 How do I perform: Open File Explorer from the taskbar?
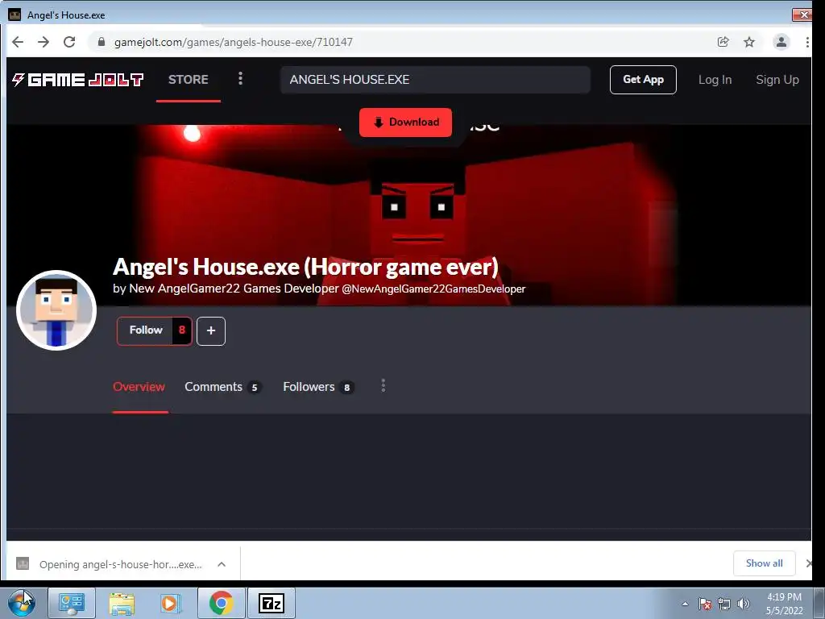tap(122, 603)
